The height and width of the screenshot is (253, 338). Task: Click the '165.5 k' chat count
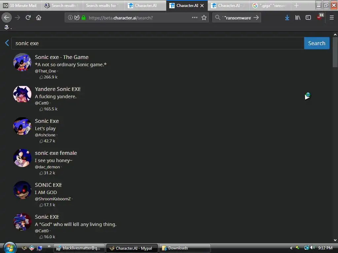[51, 109]
